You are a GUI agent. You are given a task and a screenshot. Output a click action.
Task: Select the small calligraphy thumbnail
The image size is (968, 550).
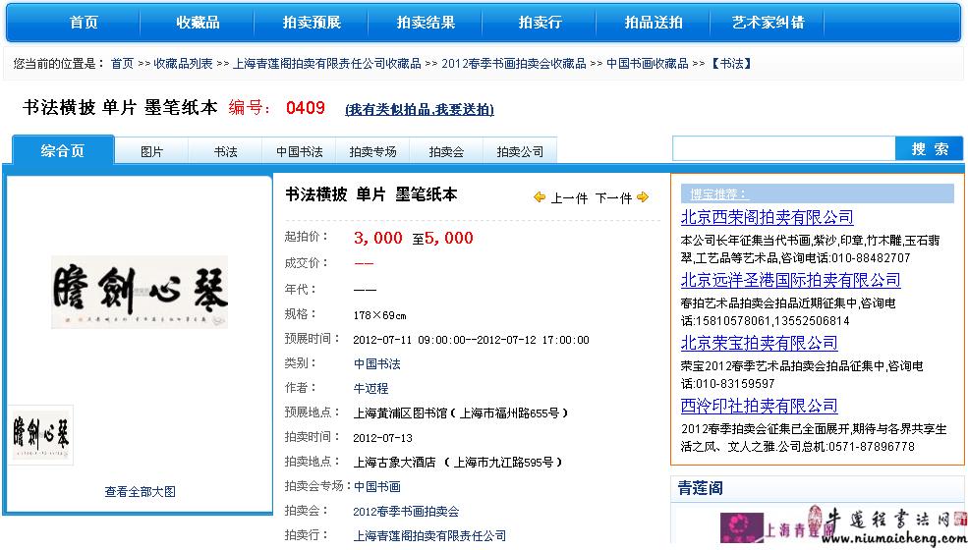point(41,434)
